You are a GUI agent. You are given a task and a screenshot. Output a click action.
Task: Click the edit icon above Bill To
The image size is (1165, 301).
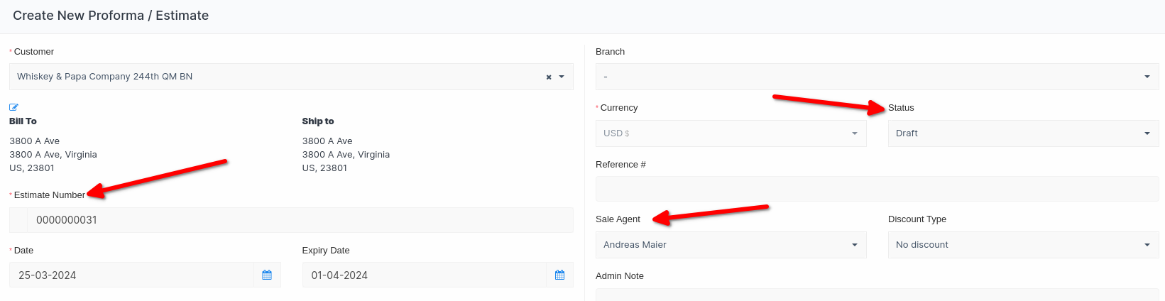(x=13, y=107)
